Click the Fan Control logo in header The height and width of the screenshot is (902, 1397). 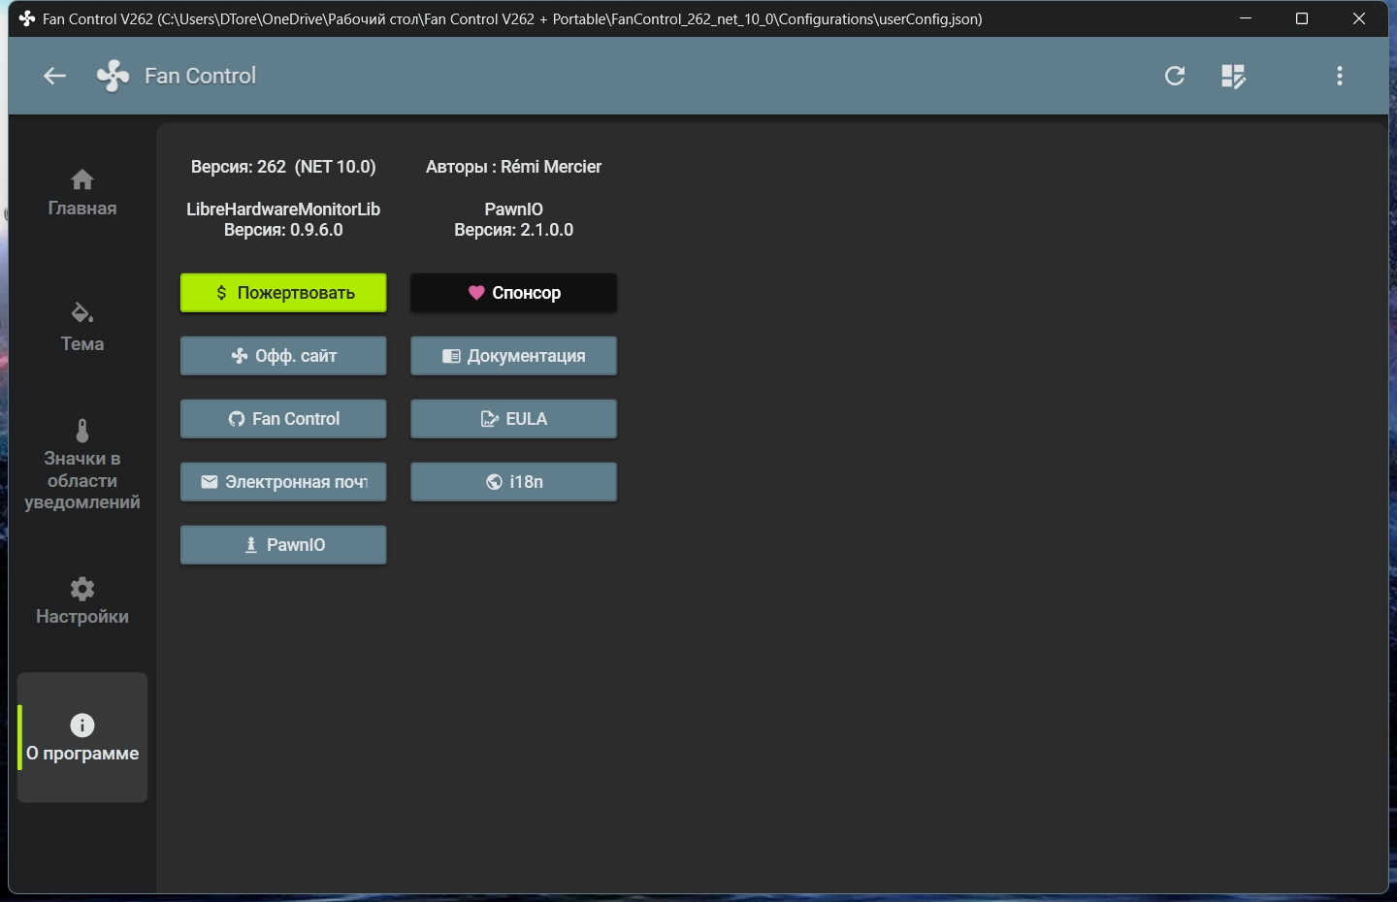(x=114, y=76)
